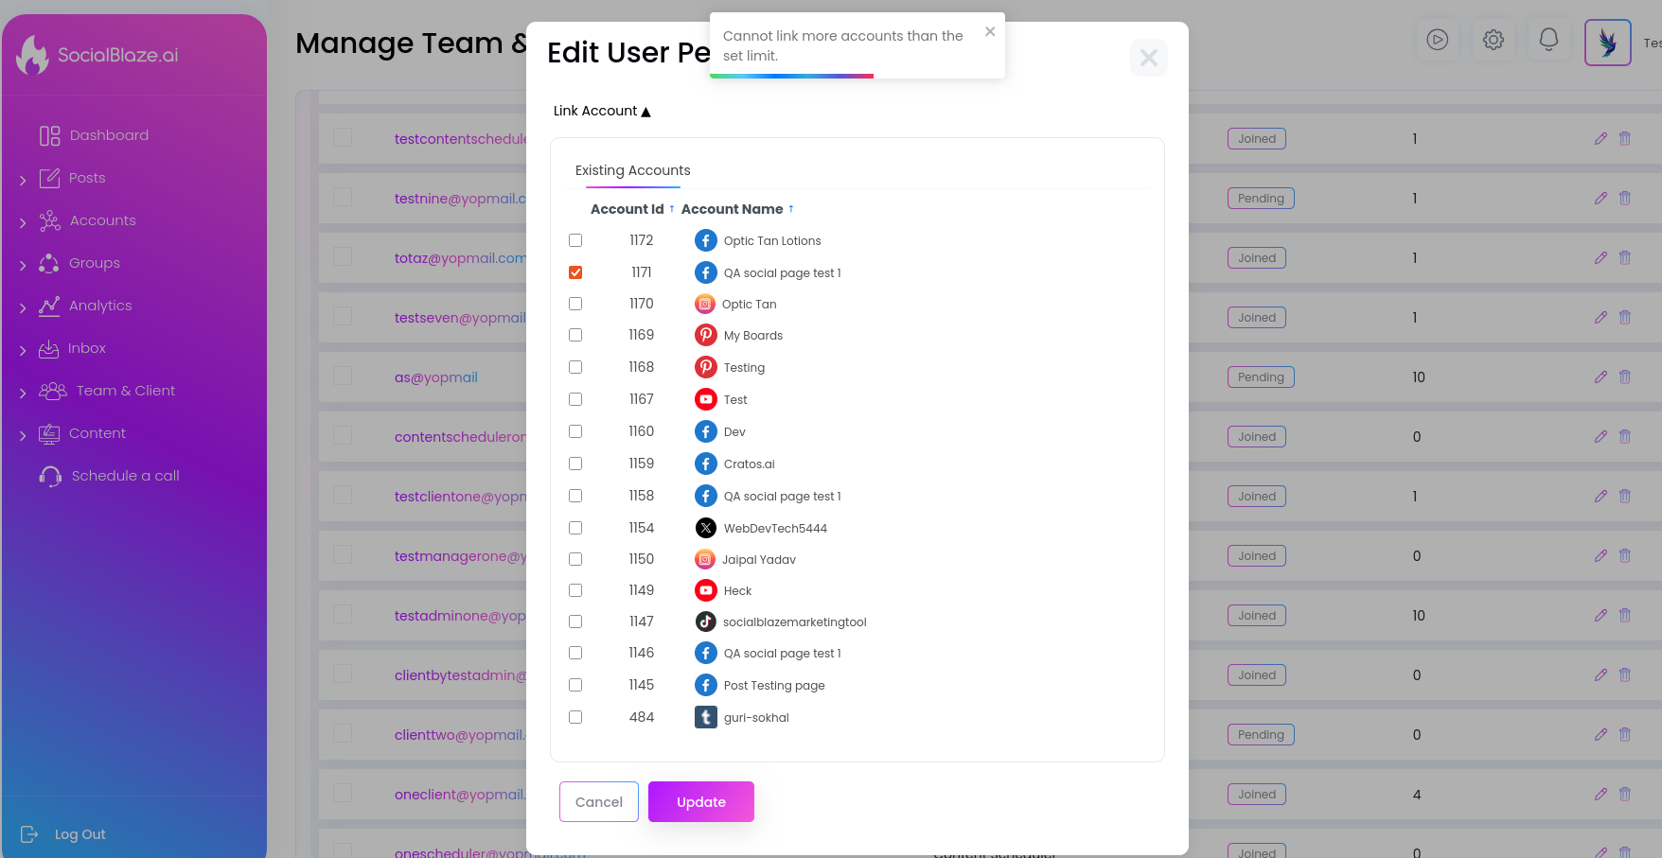
Task: Click the TikTok icon for socialblazemarketingtool
Action: [706, 622]
